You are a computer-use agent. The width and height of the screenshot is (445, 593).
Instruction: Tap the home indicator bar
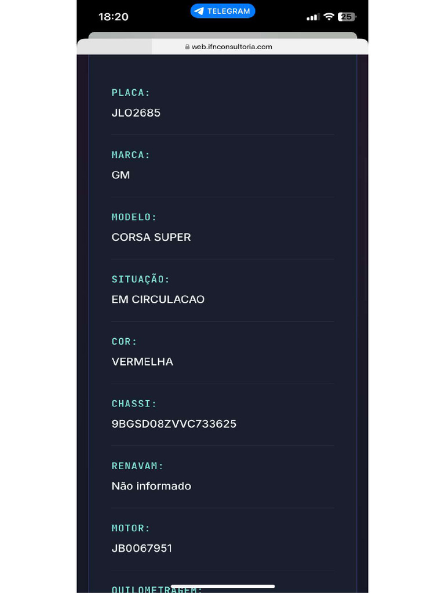[222, 586]
